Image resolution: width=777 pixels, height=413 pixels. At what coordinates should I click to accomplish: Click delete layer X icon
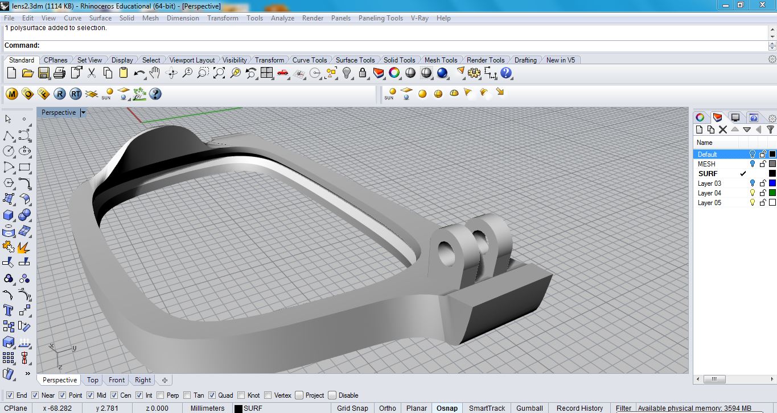[x=722, y=130]
